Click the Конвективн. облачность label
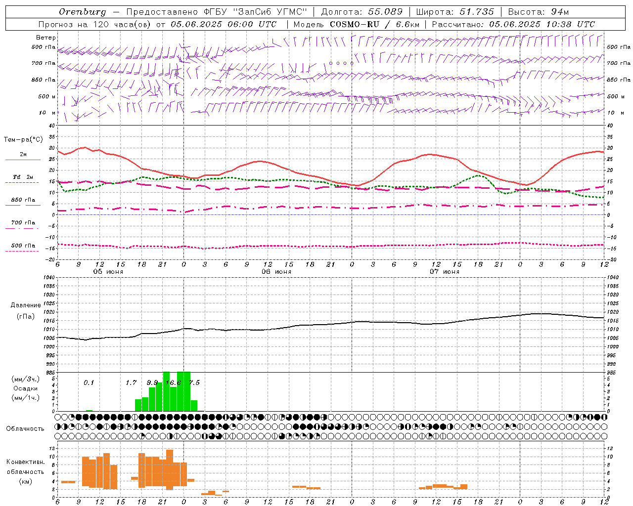633x506 pixels. coord(25,466)
